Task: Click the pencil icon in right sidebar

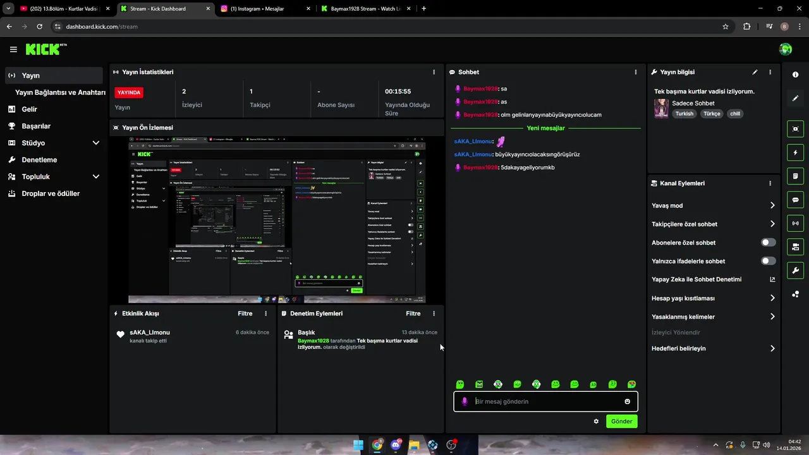Action: [x=795, y=99]
